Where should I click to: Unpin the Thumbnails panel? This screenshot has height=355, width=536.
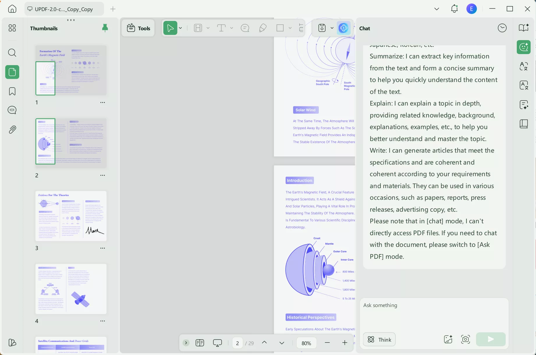[105, 28]
